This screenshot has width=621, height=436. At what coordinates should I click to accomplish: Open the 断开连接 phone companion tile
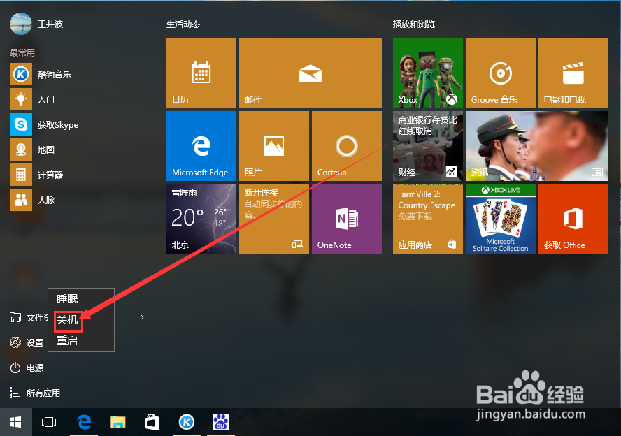tap(274, 219)
